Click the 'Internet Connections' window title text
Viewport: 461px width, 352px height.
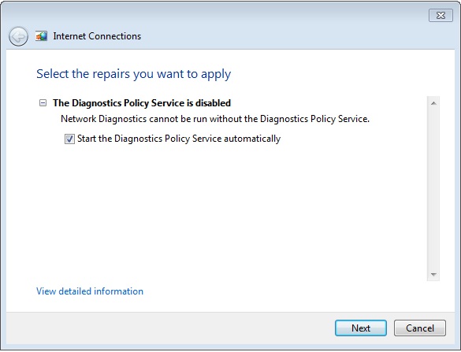pyautogui.click(x=97, y=36)
